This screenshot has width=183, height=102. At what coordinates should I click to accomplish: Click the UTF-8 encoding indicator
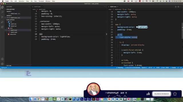tap(150, 67)
